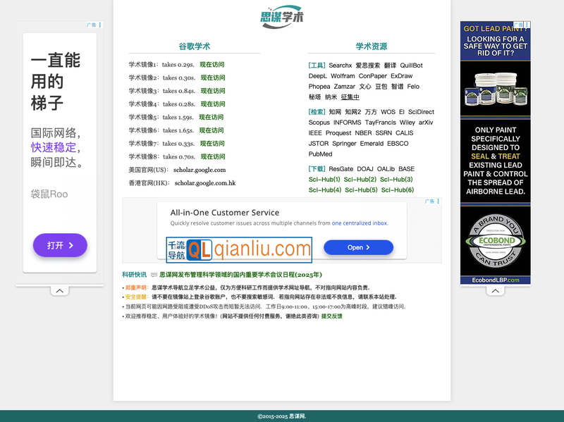This screenshot has width=564, height=422.
Task: Click the news icon beside 科研快讯 headline
Action: pos(154,275)
